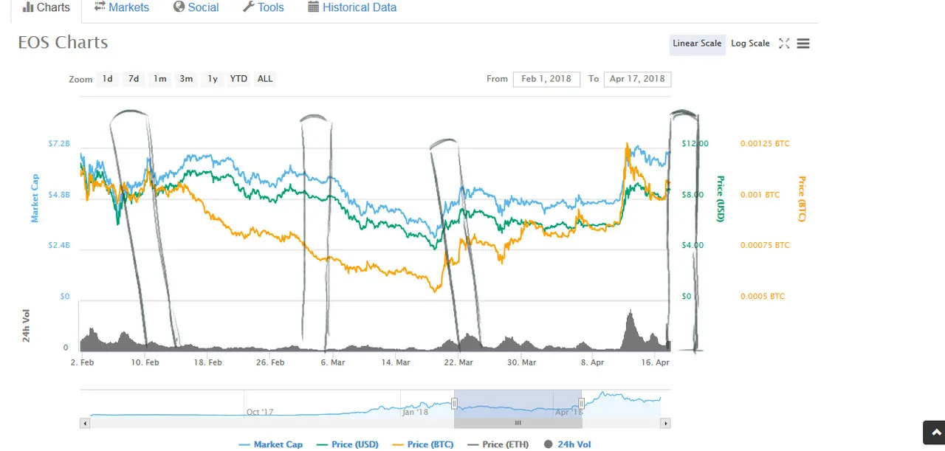Open the Historical Data tab
This screenshot has width=945, height=451.
352,7
